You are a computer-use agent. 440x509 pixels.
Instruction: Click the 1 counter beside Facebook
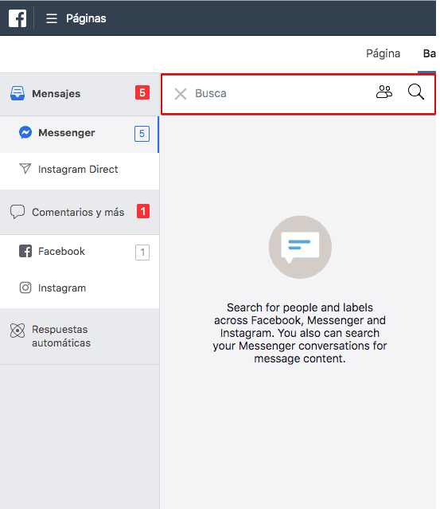click(x=142, y=253)
